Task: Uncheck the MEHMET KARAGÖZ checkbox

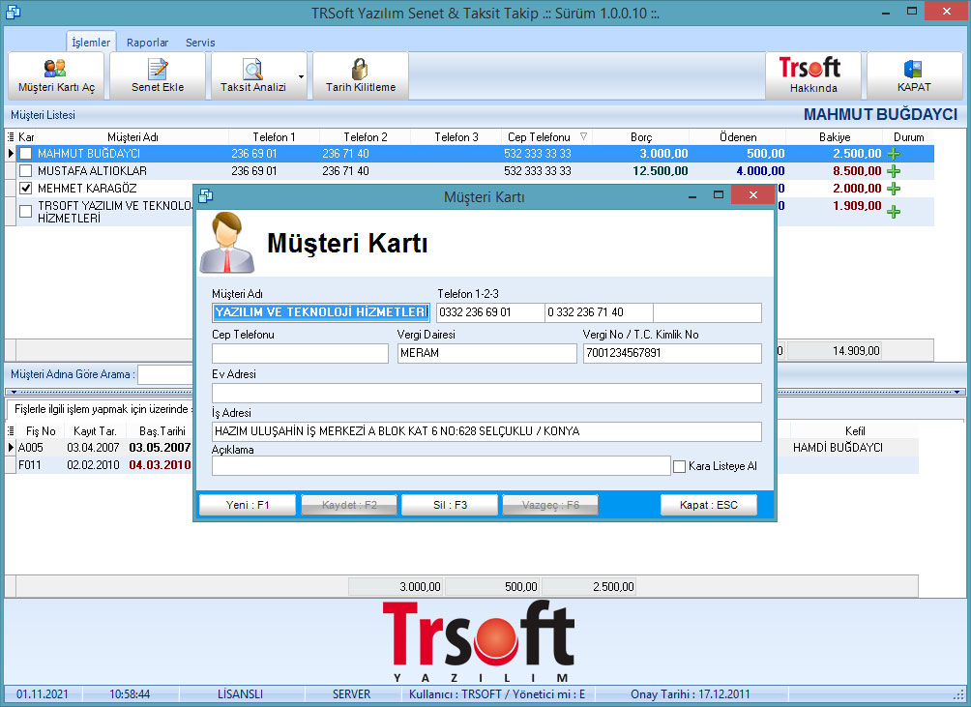Action: 25,189
